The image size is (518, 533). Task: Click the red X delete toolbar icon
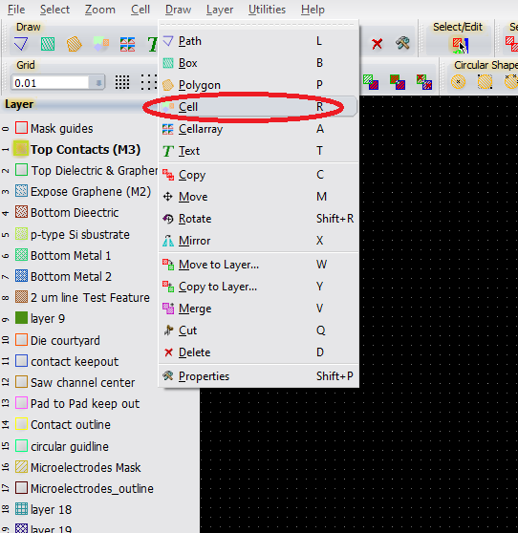377,44
